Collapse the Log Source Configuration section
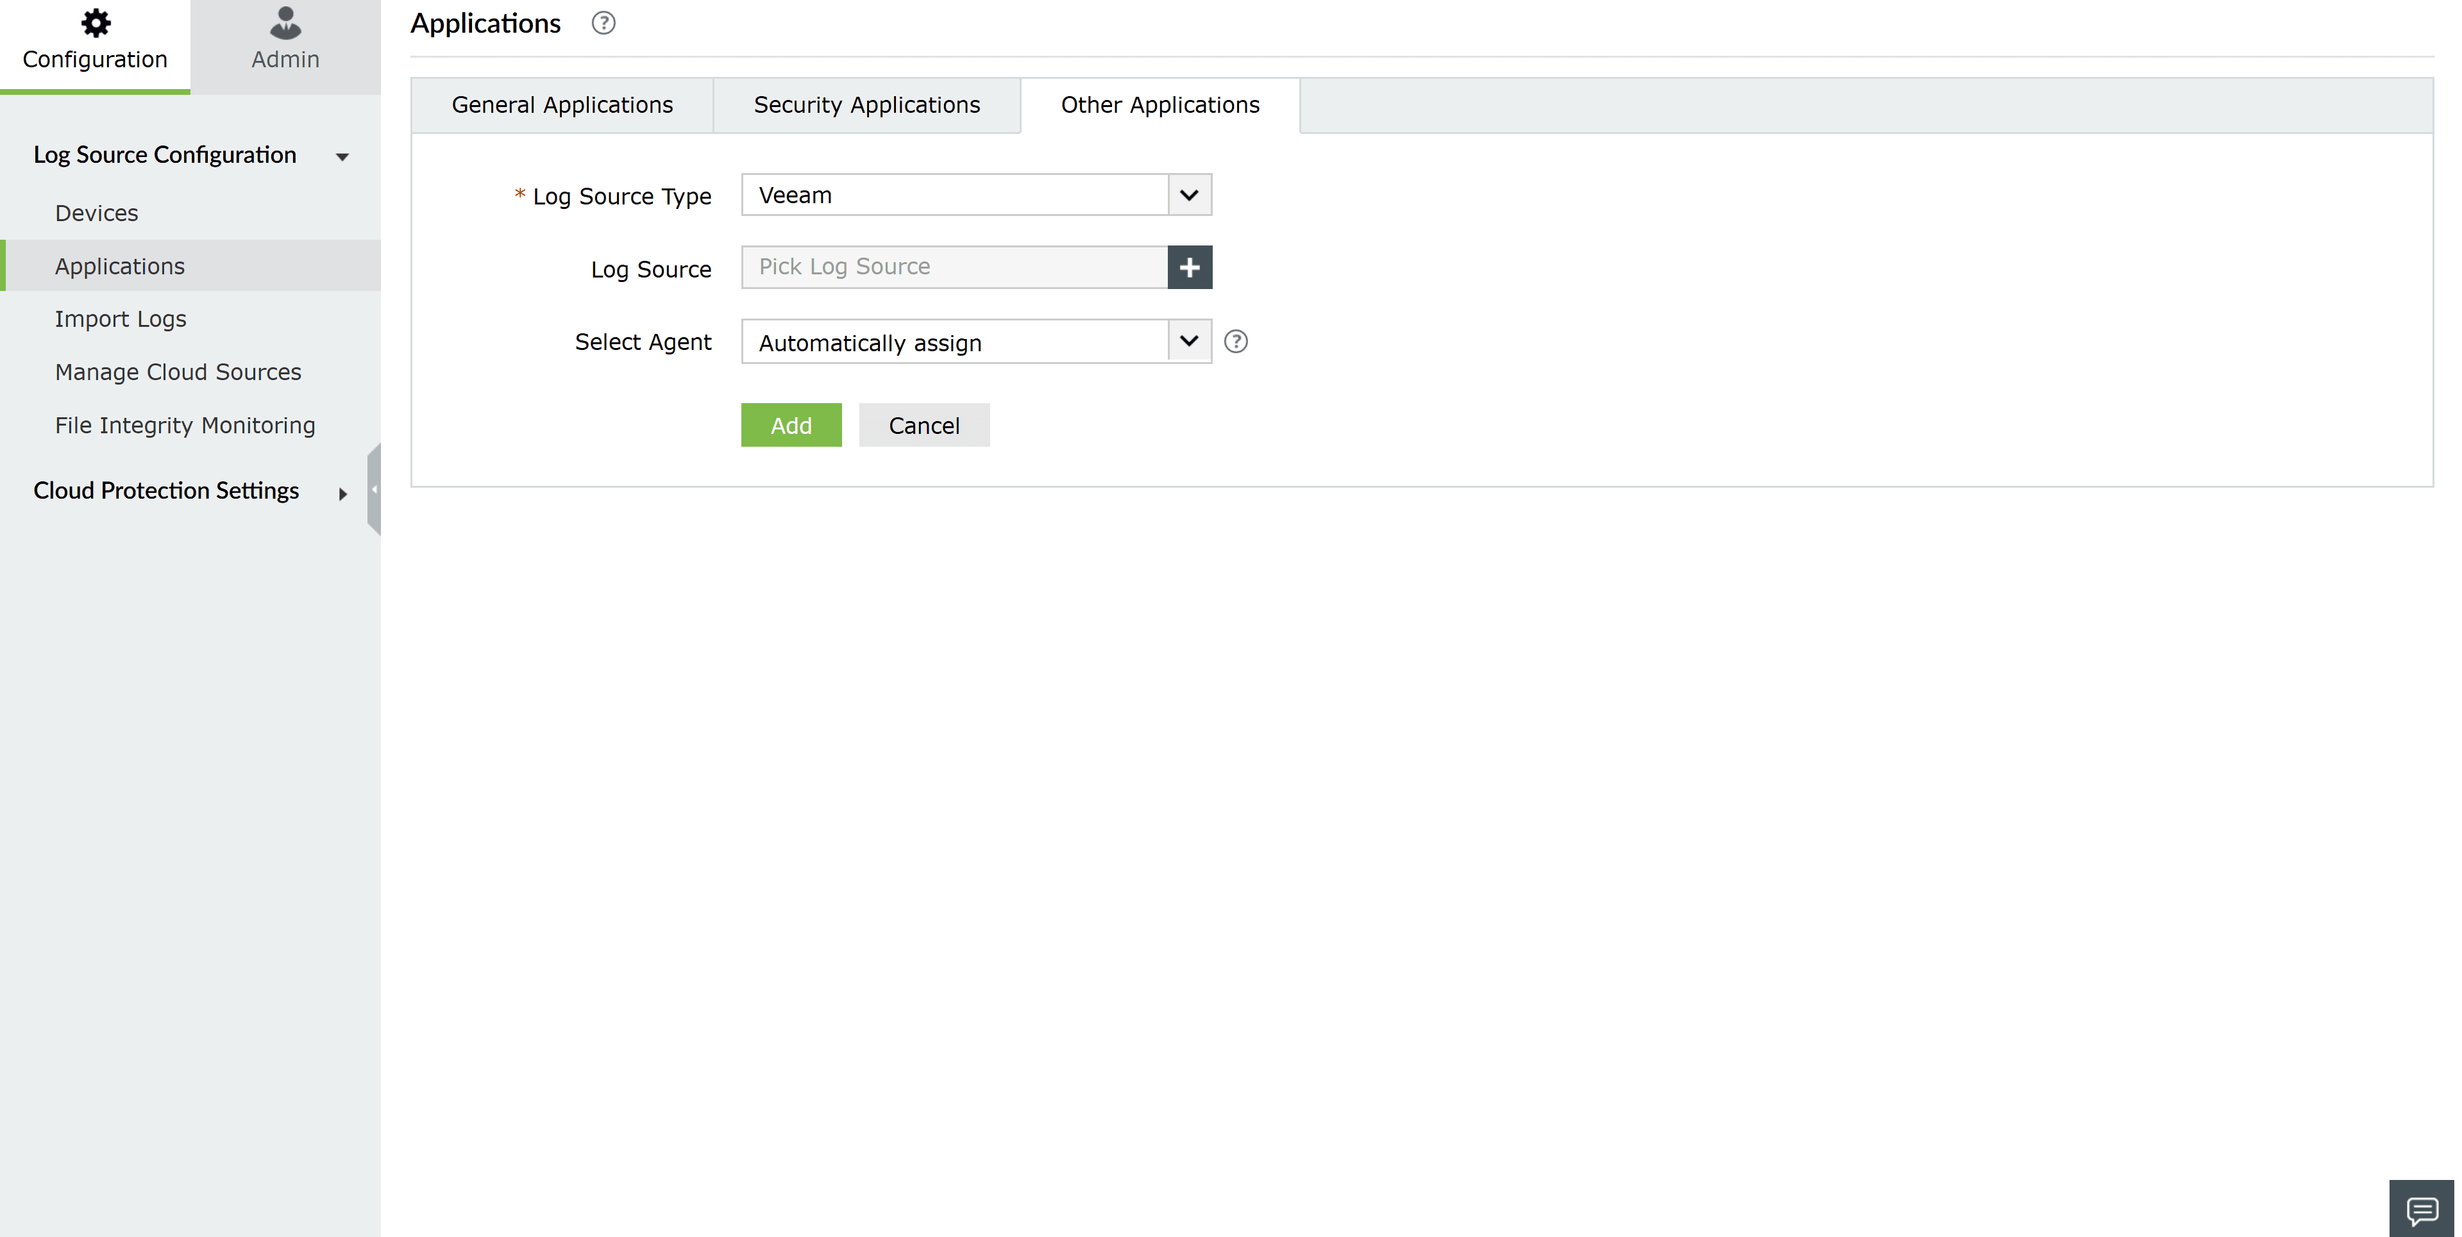Viewport: 2462px width, 1237px height. coord(342,156)
